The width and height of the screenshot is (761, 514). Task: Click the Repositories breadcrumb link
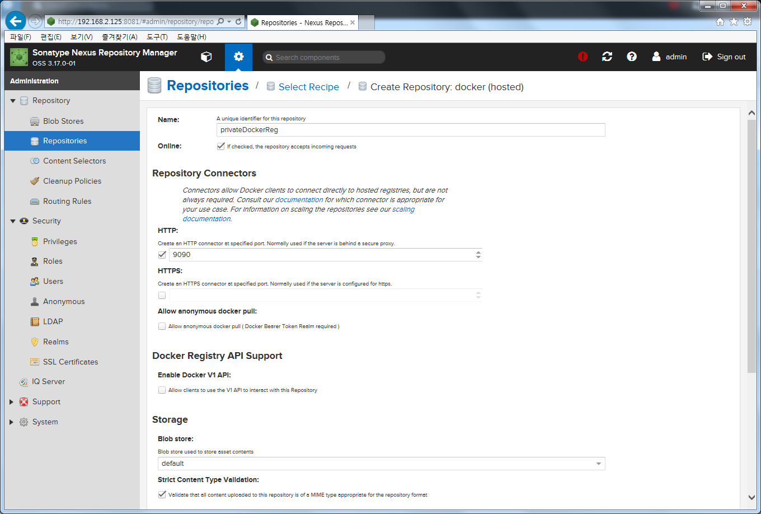208,86
